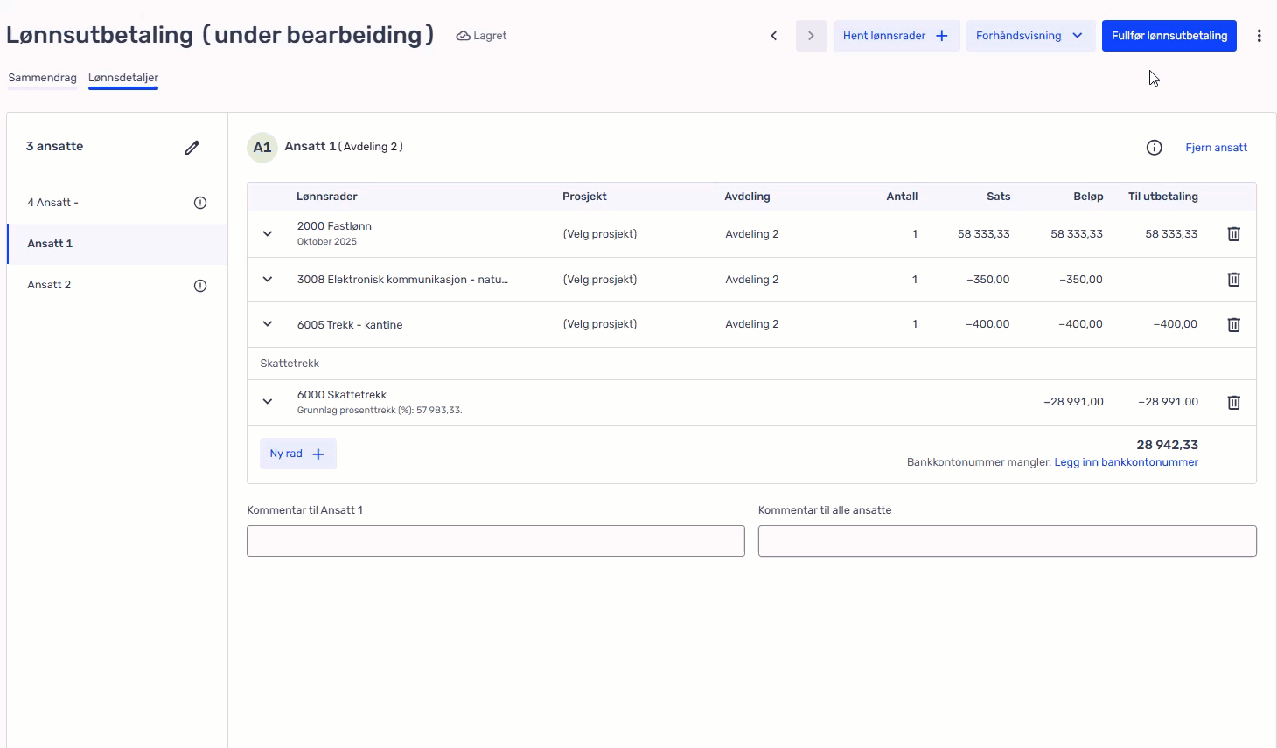Image resolution: width=1277 pixels, height=748 pixels.
Task: Click trash icon for 3008 Elektronisk kommunikasjon row
Action: click(x=1233, y=280)
